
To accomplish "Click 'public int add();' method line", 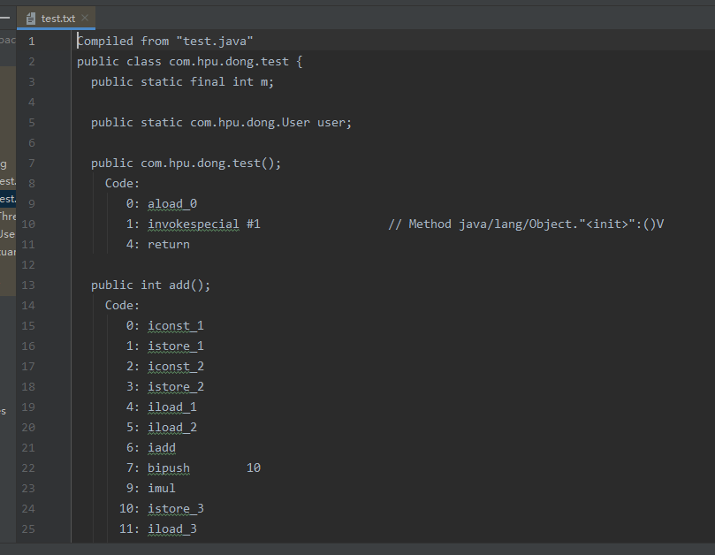I will click(x=151, y=285).
